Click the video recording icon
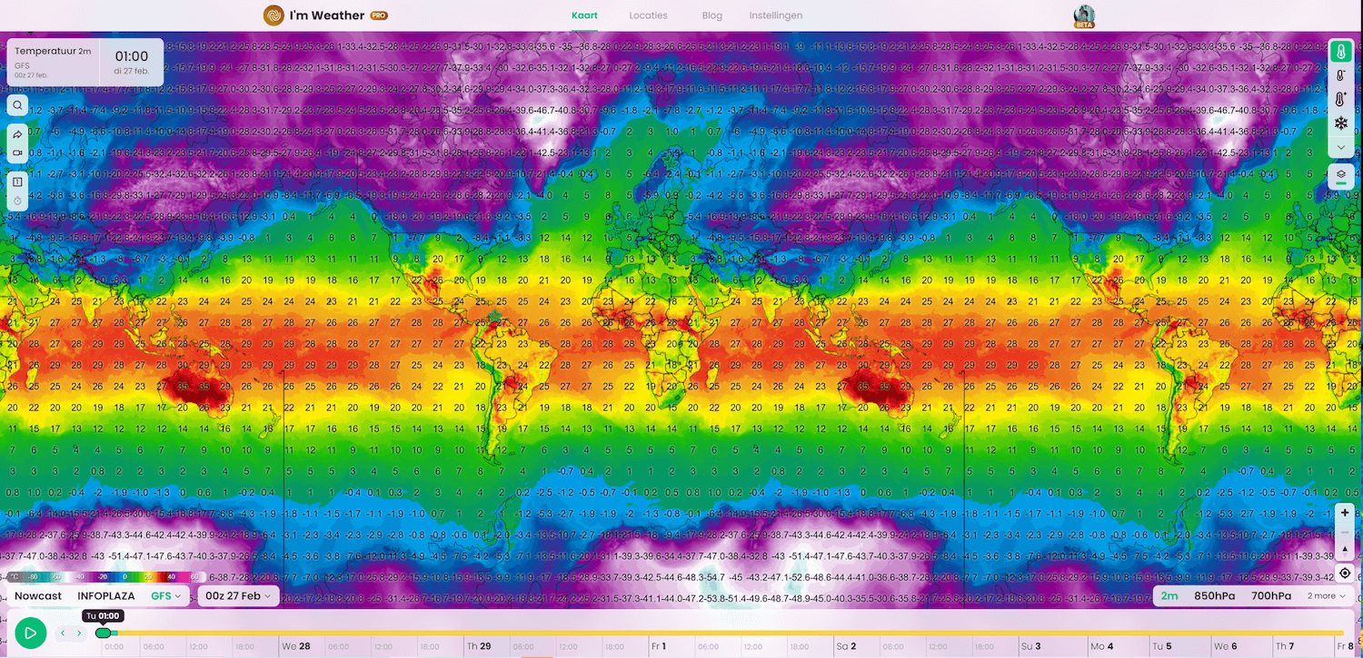 17,153
